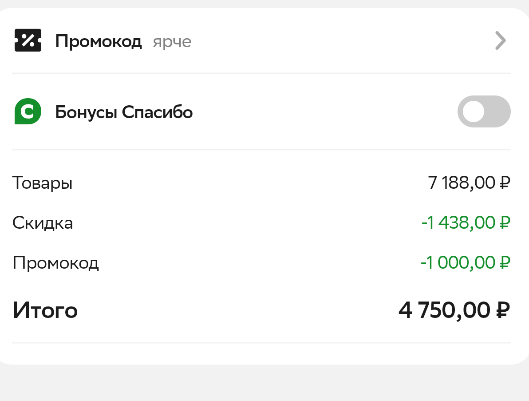Tap the green discount amount -1 438,00 ₽
Viewport: 529px width, 401px height.
coord(466,223)
